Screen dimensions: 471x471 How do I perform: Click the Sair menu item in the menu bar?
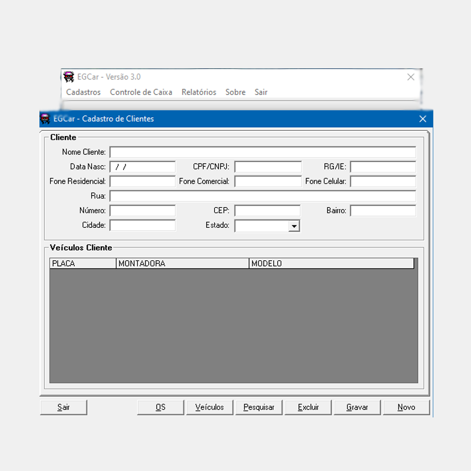pos(261,92)
